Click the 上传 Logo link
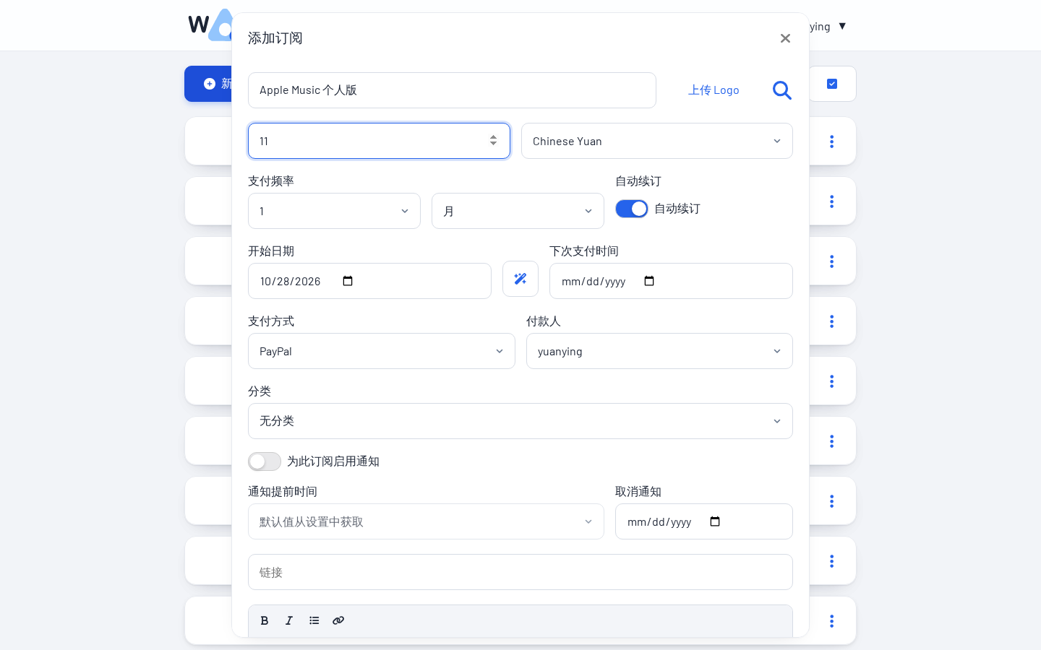 [x=714, y=90]
